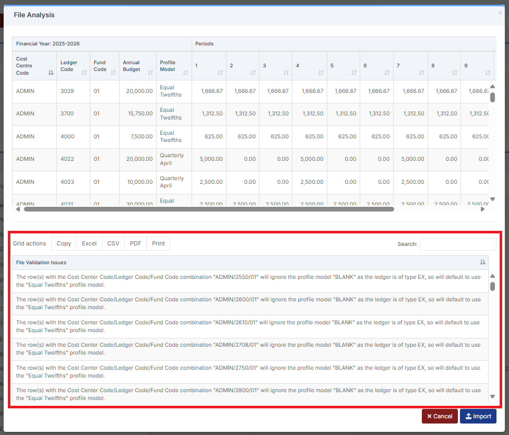This screenshot has width=509, height=435.
Task: Copy grid data to clipboard
Action: pos(64,243)
